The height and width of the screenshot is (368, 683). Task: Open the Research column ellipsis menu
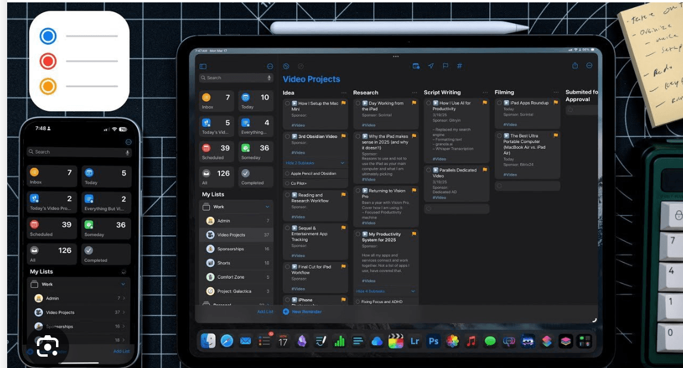tap(415, 93)
